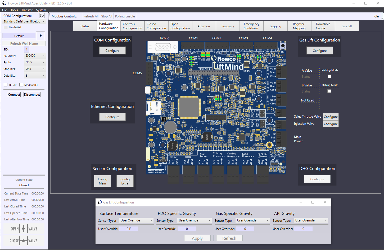Screen dimensions: 384x250
Task: Open Gas Specific Gravity Sensor Type dropdown
Action: coord(253,220)
